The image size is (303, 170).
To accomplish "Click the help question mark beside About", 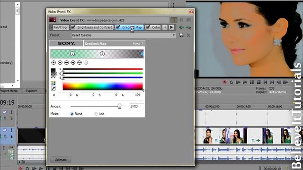I will (143, 43).
